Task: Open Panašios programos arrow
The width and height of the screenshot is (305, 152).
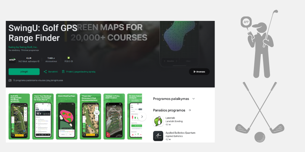Action: pos(189,110)
